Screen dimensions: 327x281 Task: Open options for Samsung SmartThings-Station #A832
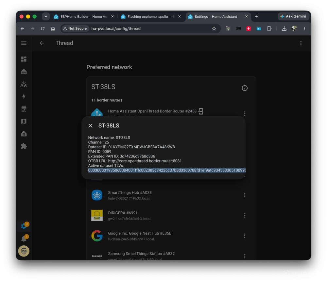pos(245,256)
